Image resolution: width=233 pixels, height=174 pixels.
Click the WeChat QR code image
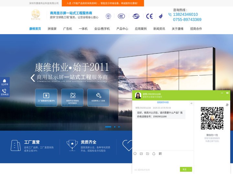[x=212, y=118]
